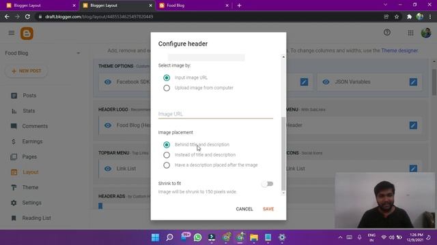Click the NEW POST button

coord(27,71)
